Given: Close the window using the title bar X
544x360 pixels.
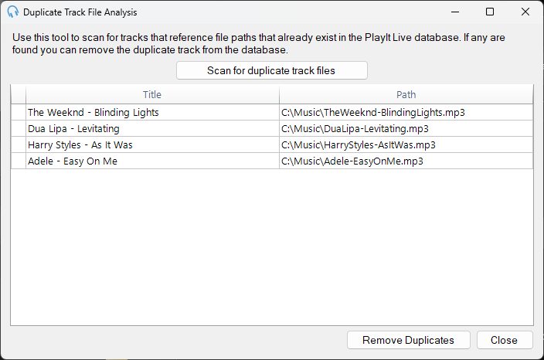Looking at the screenshot, I should tap(525, 12).
